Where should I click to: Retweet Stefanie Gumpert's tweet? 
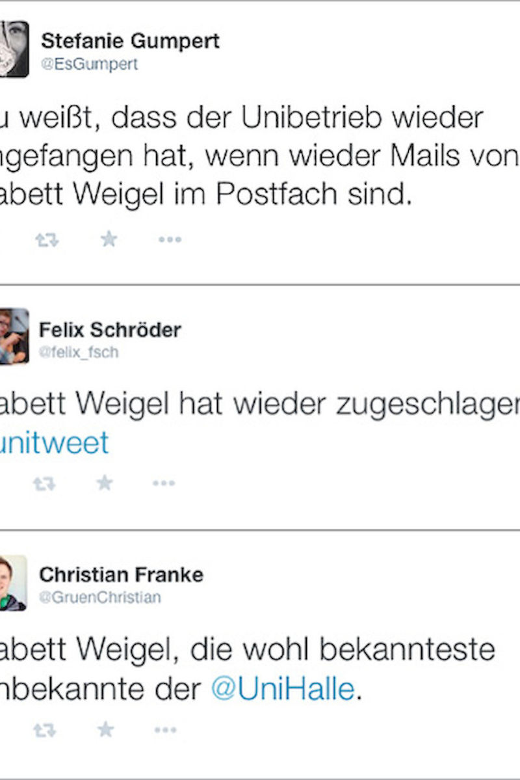[48, 239]
